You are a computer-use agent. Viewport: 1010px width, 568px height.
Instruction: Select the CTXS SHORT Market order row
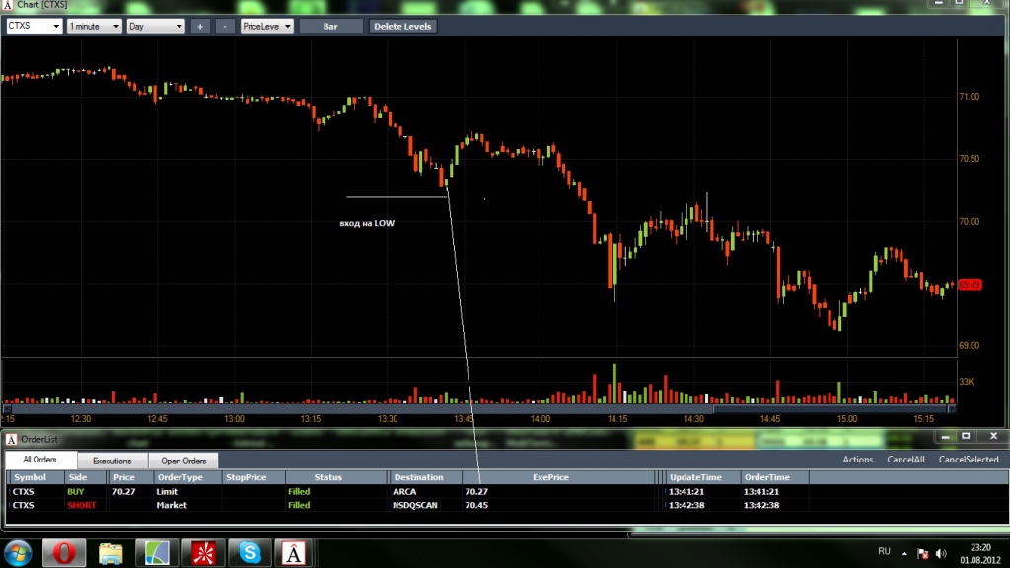pyautogui.click(x=296, y=505)
